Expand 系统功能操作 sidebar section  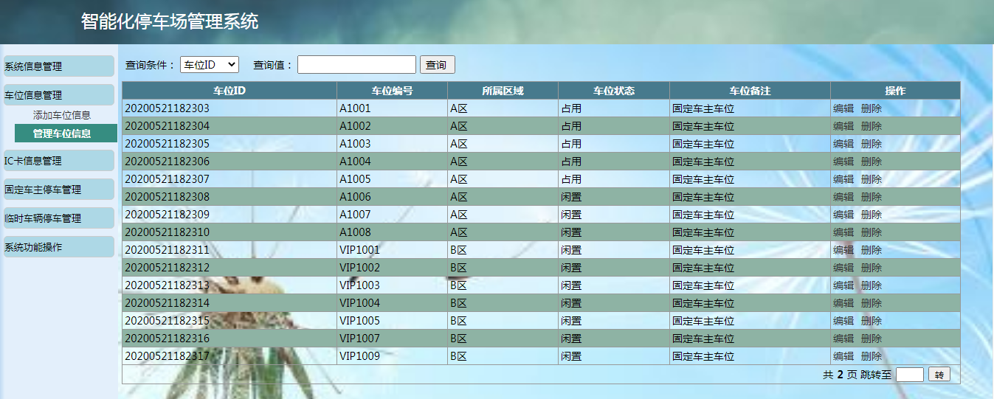pos(58,247)
